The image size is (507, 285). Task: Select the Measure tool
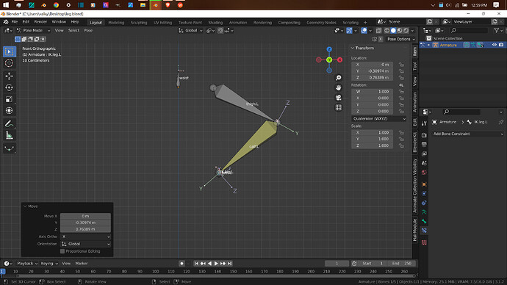pyautogui.click(x=10, y=135)
